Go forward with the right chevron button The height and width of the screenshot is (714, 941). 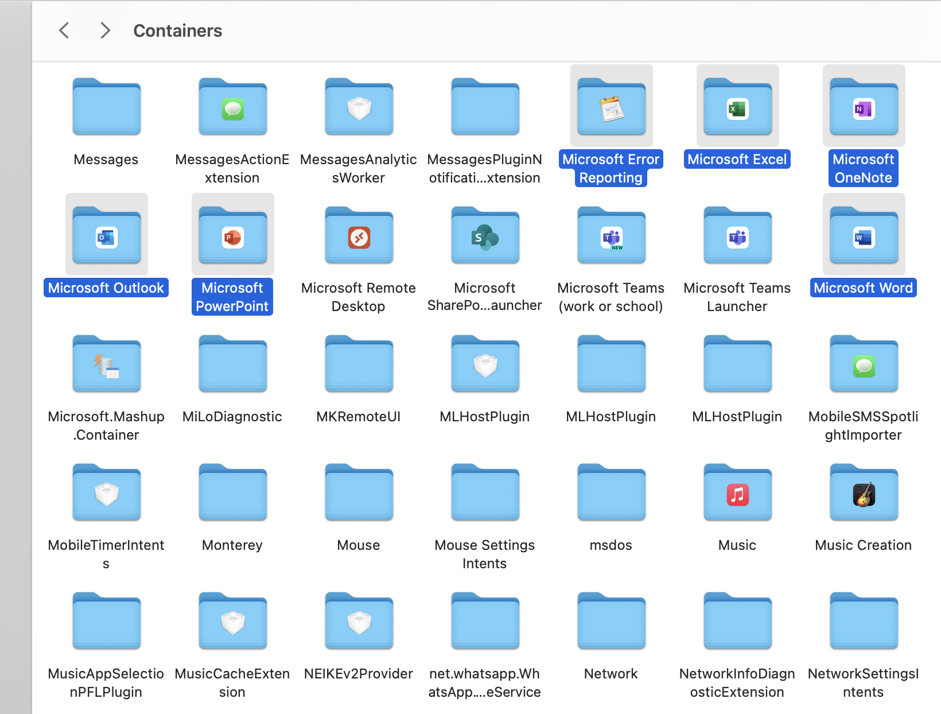point(104,30)
